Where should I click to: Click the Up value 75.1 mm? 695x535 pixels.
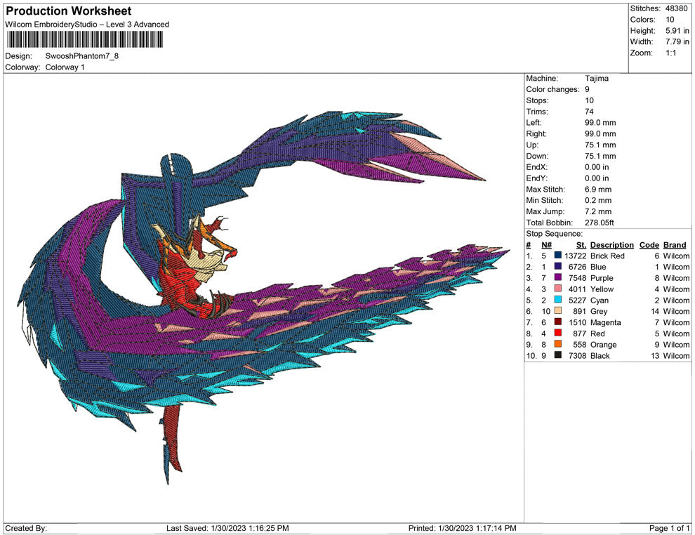[600, 145]
